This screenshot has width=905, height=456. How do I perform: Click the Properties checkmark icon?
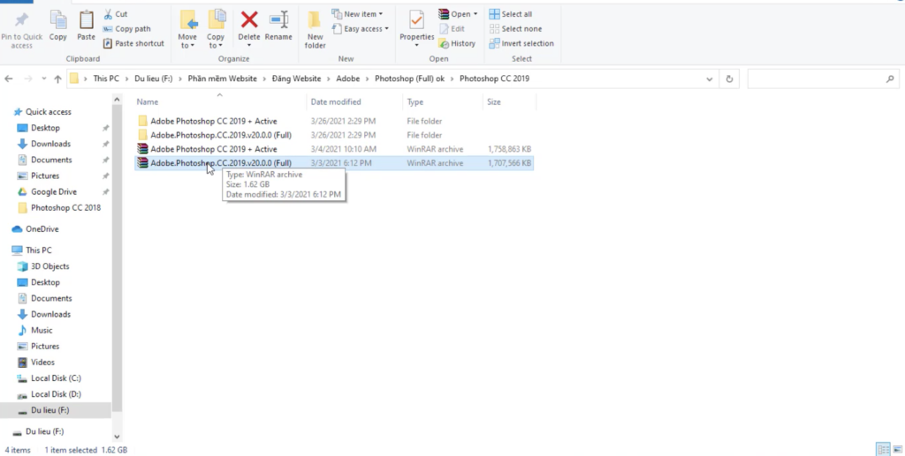(x=416, y=20)
